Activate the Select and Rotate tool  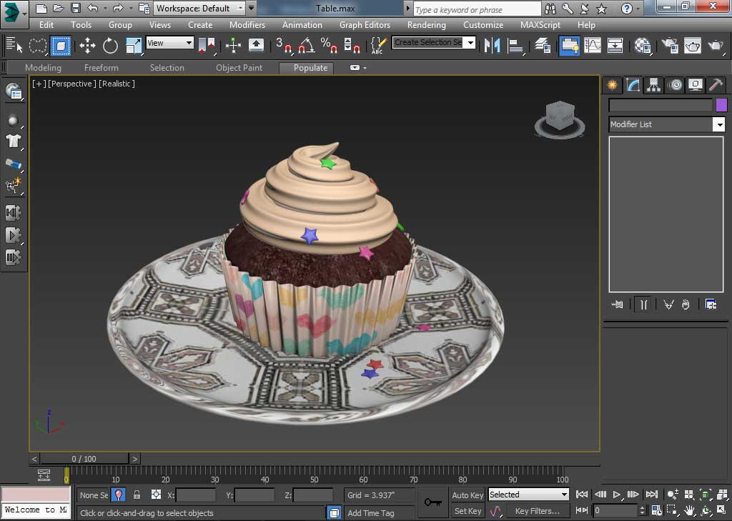pos(110,46)
